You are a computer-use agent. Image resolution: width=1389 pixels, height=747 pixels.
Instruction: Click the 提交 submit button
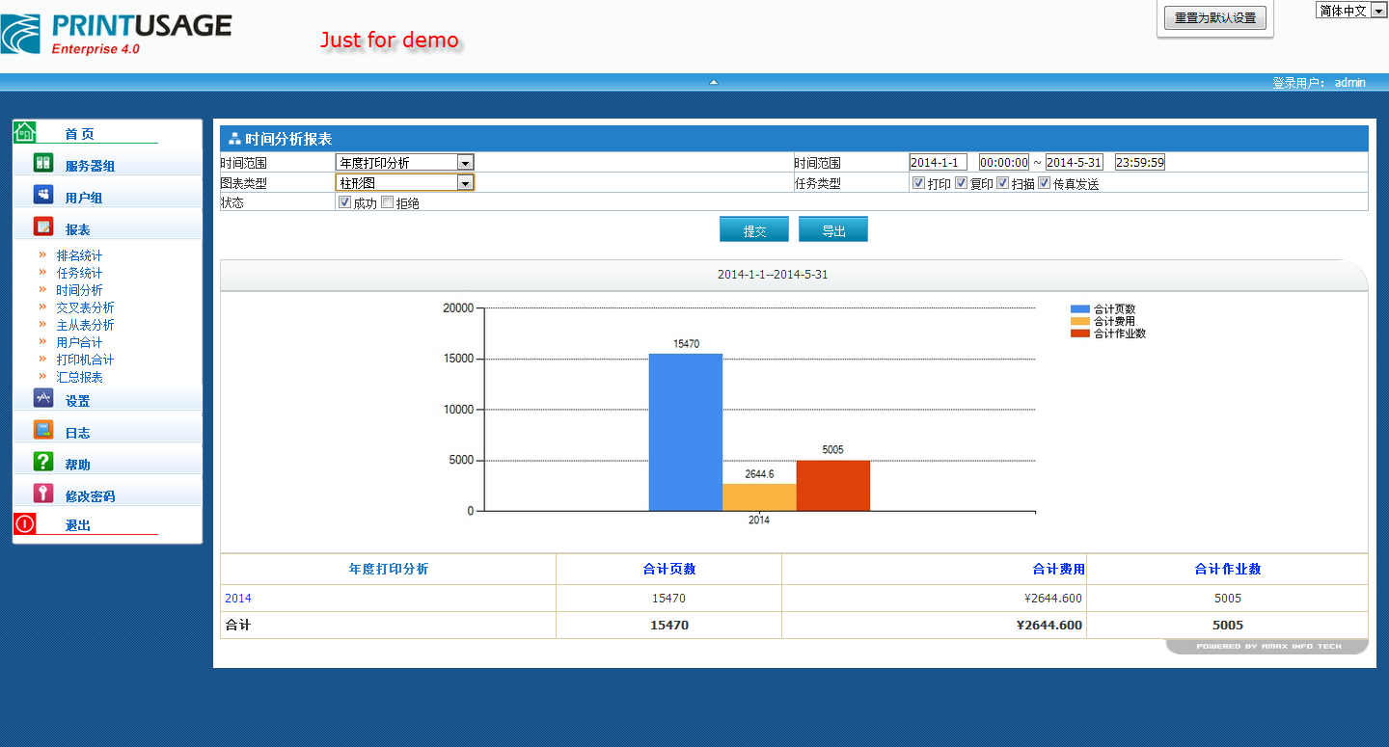point(753,230)
